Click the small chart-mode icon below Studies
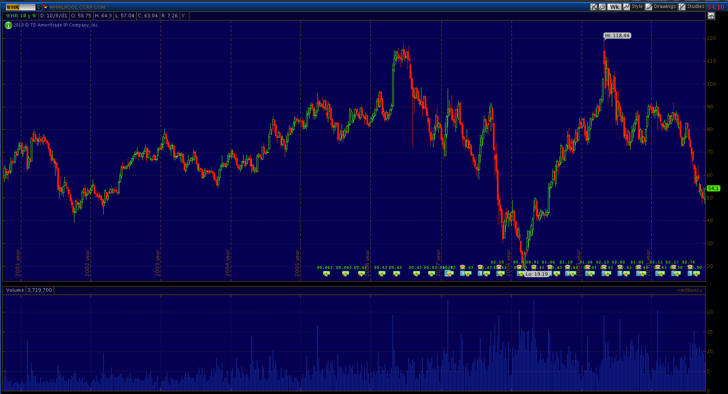728x394 pixels. point(711,16)
